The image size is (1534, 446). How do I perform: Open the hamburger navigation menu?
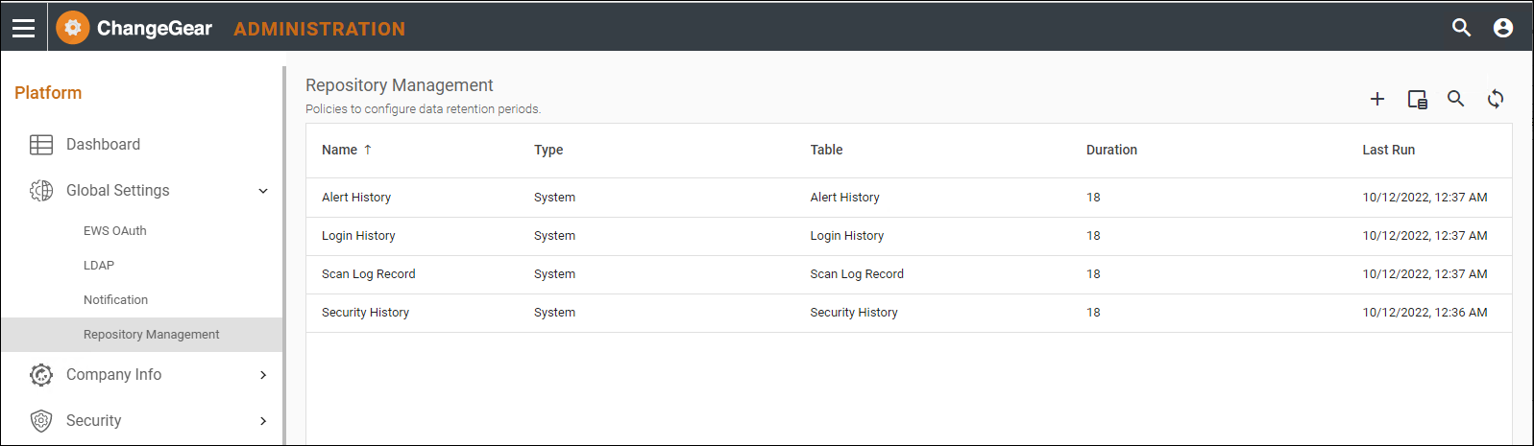[24, 28]
